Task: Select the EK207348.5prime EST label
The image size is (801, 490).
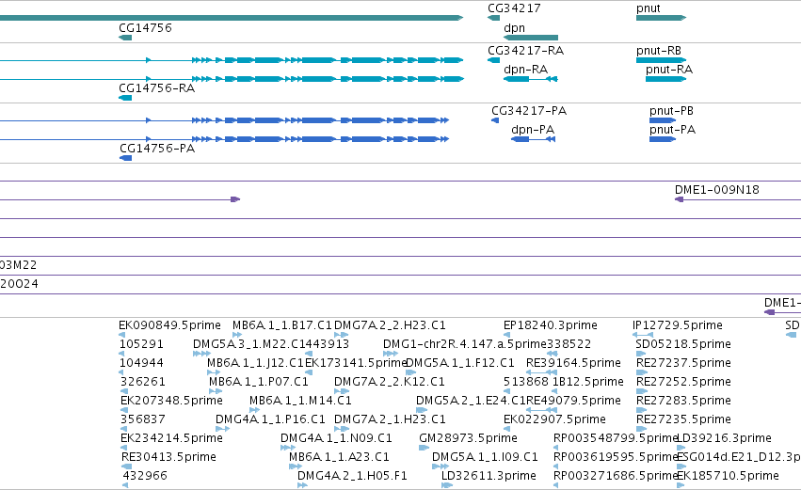Action: coord(171,401)
